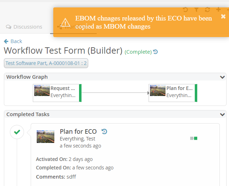
Task: Click the plus add icon
Action: pos(218,10)
